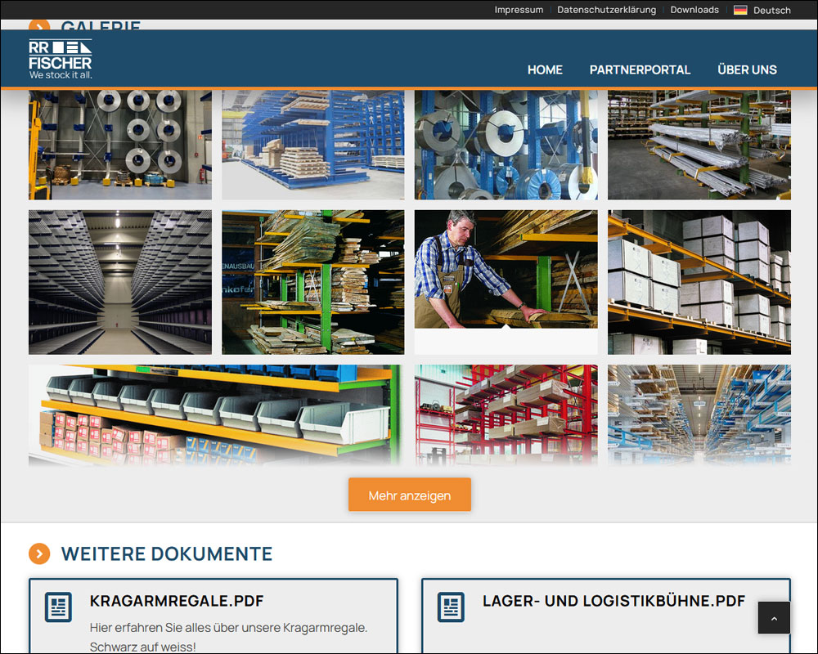Click the Kragarmregale.pdf document icon
The width and height of the screenshot is (818, 654).
(58, 607)
